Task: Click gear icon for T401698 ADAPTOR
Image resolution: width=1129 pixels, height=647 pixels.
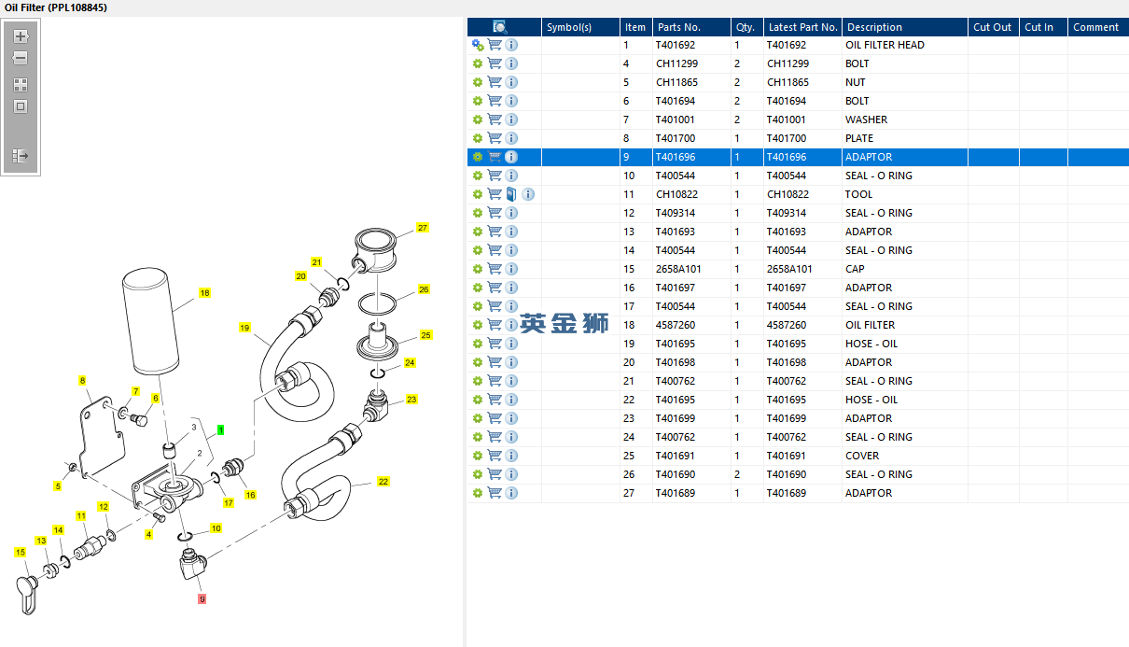Action: click(478, 362)
